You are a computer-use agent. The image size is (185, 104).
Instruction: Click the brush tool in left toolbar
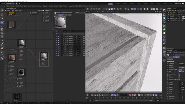(2, 51)
